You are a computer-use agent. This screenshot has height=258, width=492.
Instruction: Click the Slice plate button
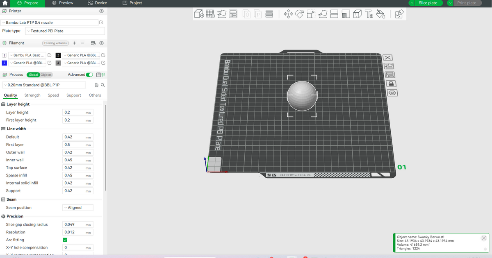coord(428,3)
